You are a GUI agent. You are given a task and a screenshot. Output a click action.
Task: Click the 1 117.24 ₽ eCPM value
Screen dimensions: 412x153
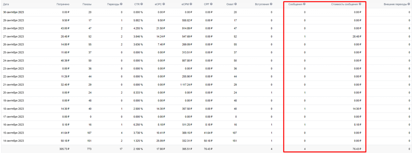tap(186, 85)
